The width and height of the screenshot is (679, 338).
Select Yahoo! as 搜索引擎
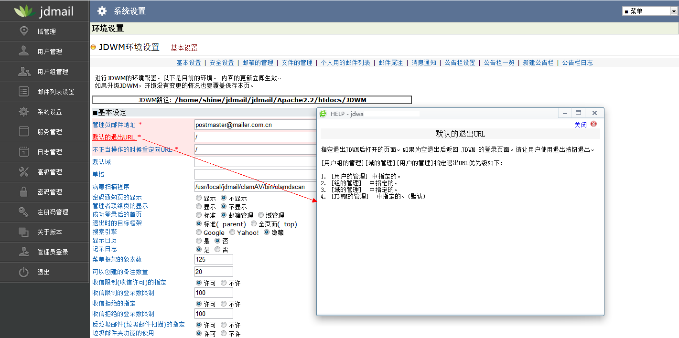[232, 232]
